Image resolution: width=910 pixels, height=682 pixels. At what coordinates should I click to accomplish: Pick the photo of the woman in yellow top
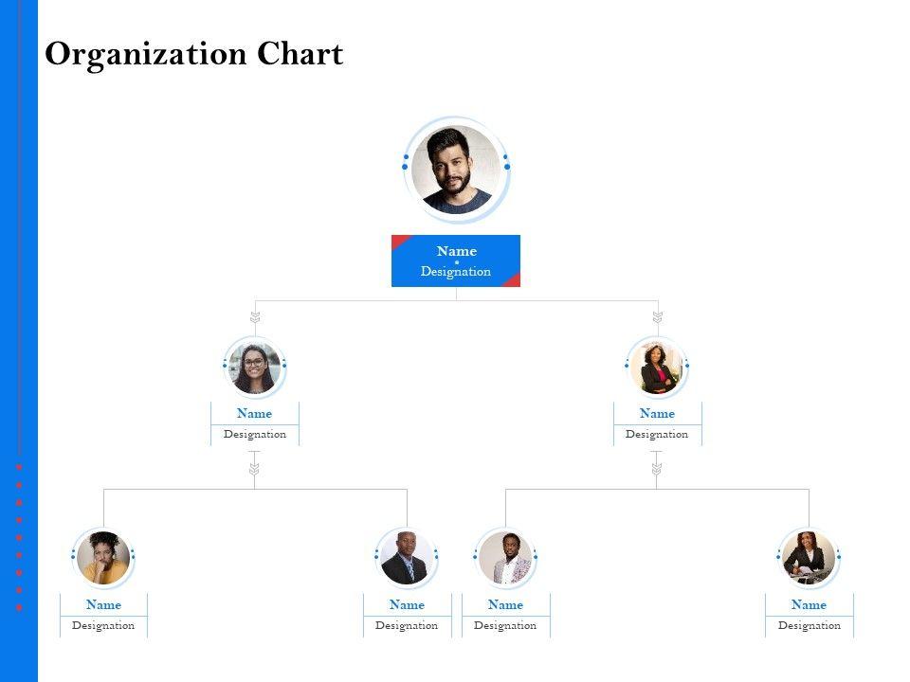click(x=103, y=558)
